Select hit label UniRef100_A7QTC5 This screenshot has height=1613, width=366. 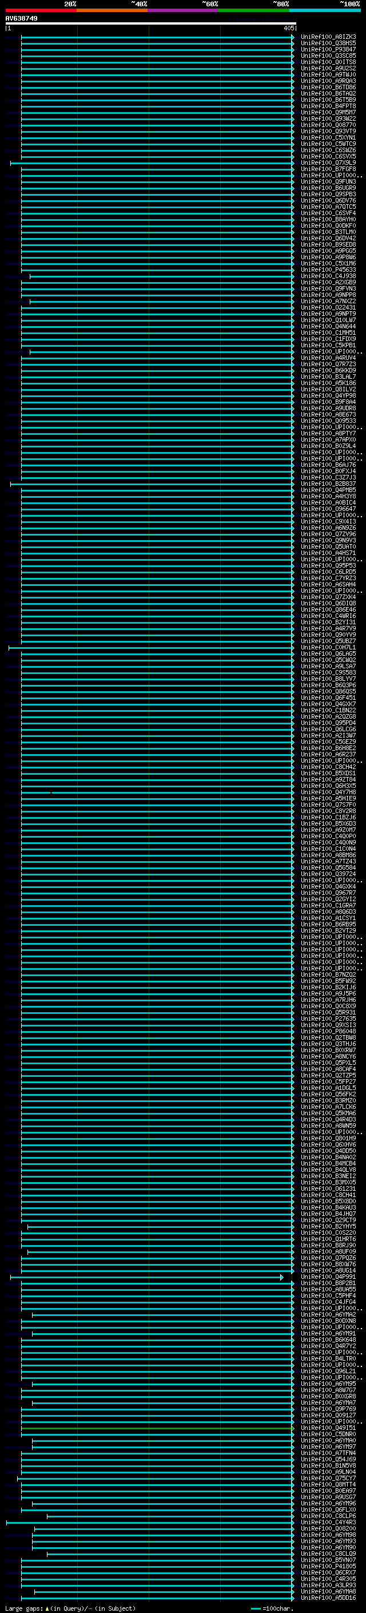pyautogui.click(x=328, y=207)
